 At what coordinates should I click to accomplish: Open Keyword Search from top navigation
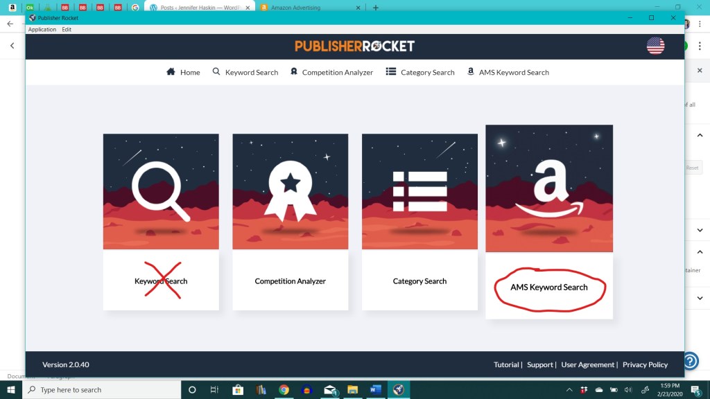(x=245, y=72)
